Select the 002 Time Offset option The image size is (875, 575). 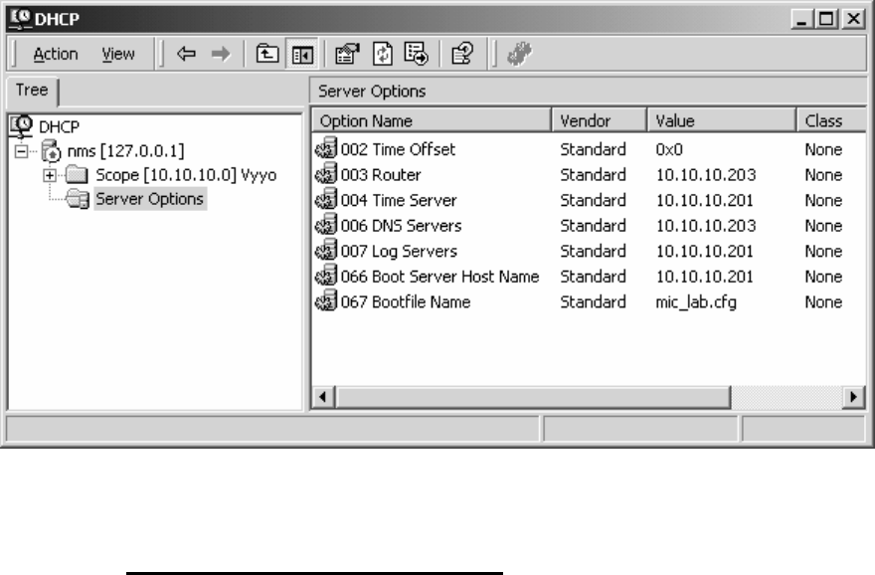[x=398, y=149]
